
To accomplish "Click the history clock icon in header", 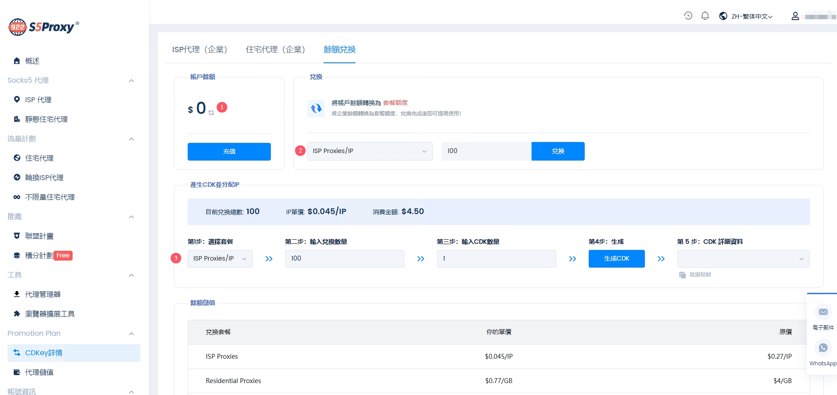I will tap(688, 16).
